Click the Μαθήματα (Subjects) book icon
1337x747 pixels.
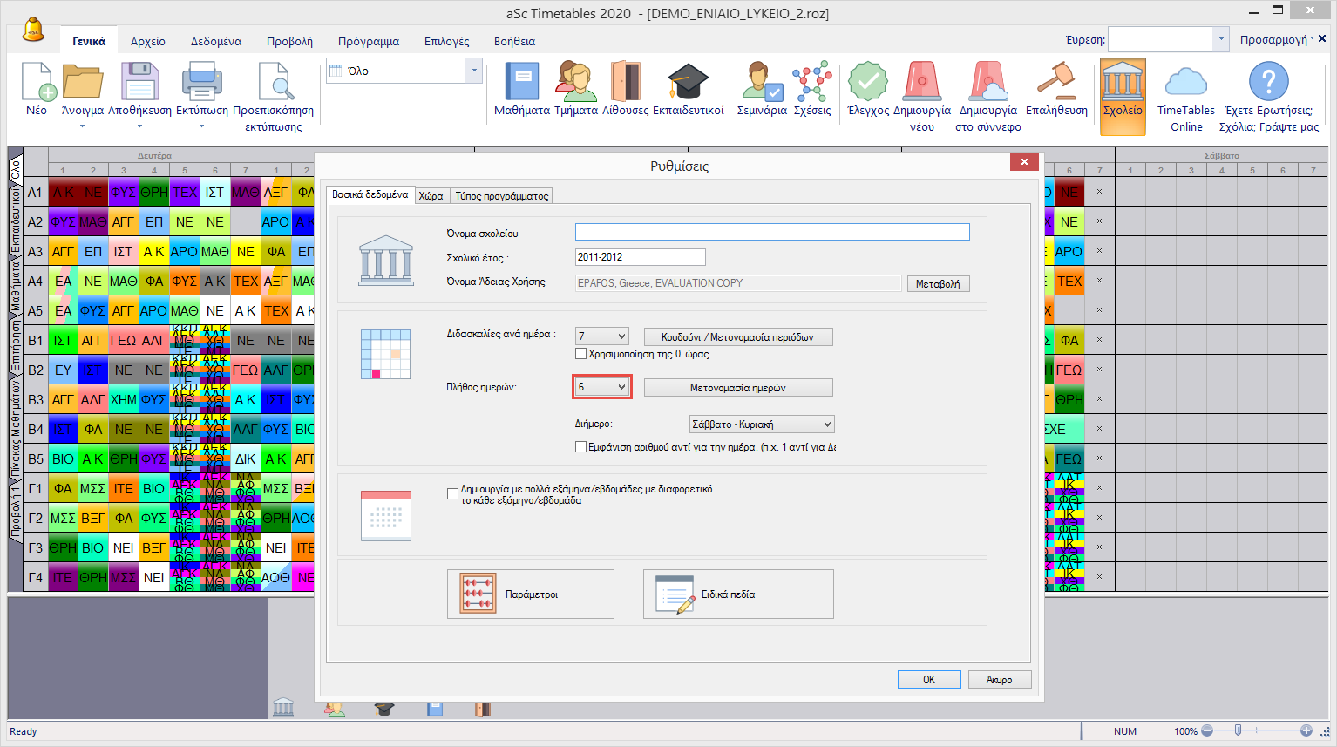click(521, 83)
